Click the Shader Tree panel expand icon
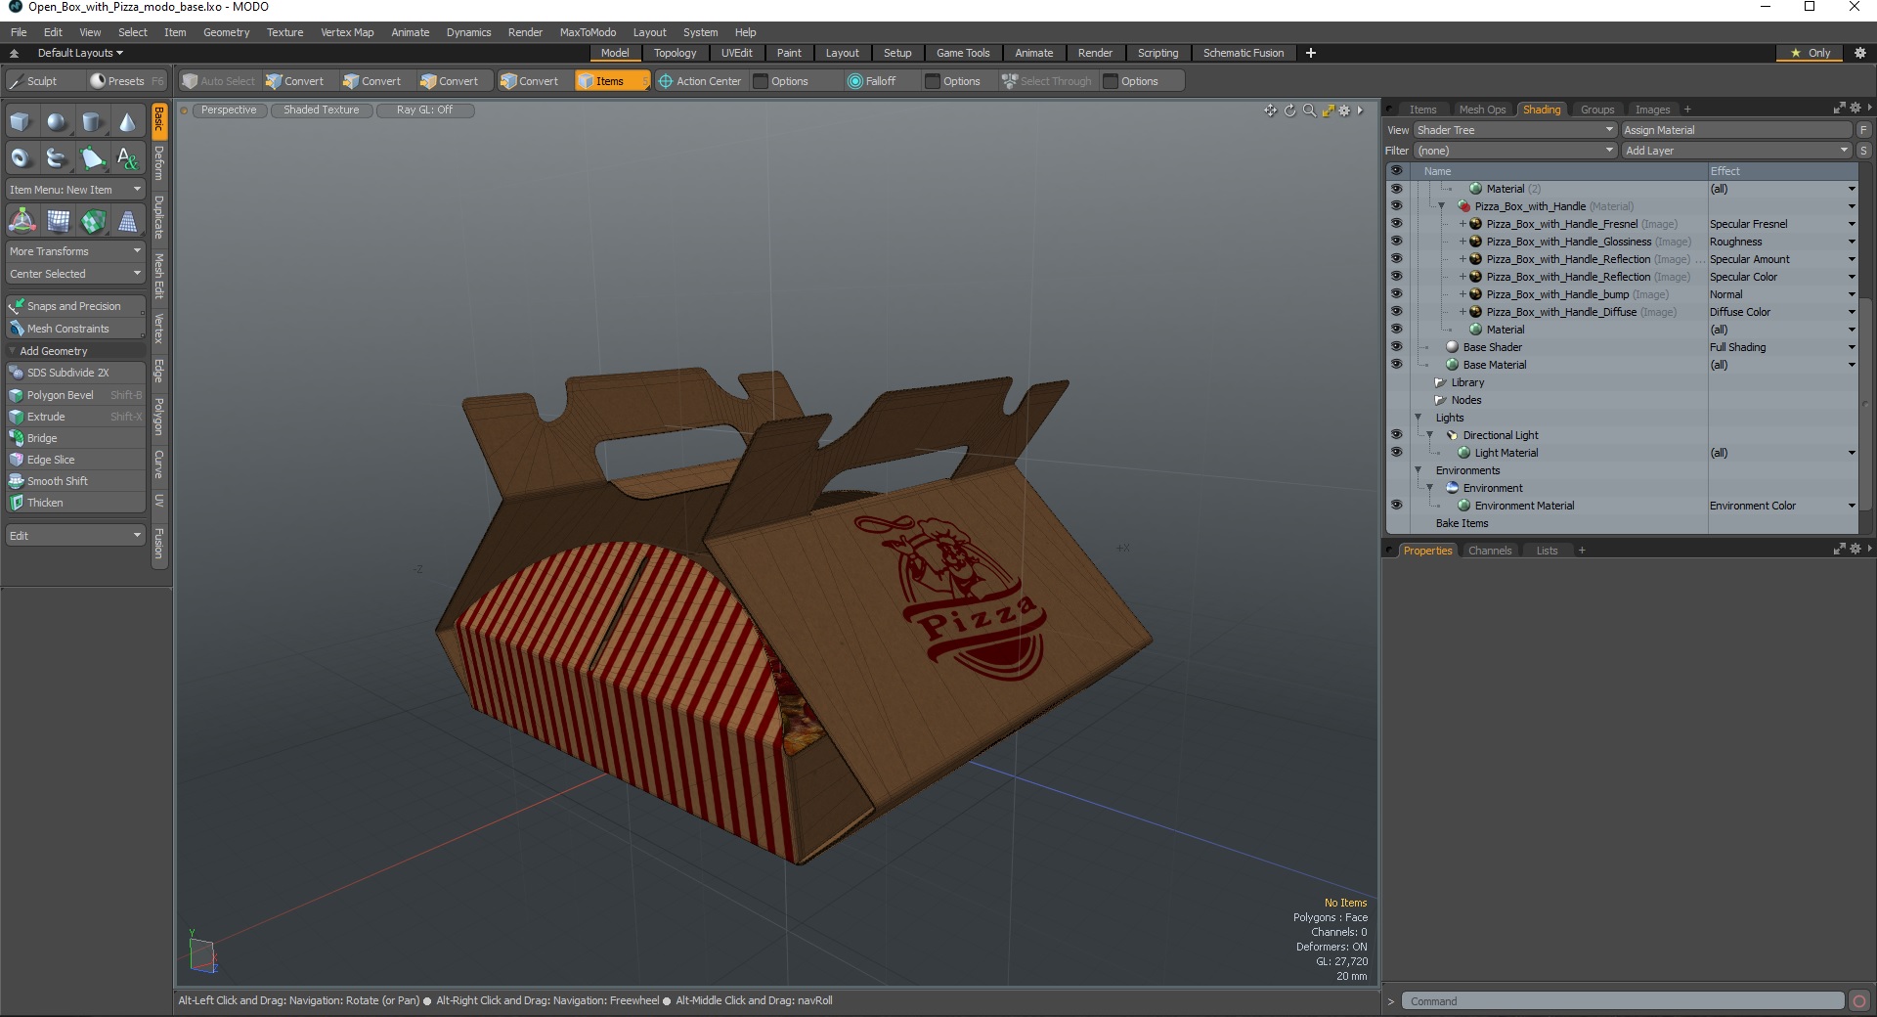This screenshot has width=1877, height=1017. 1839,109
